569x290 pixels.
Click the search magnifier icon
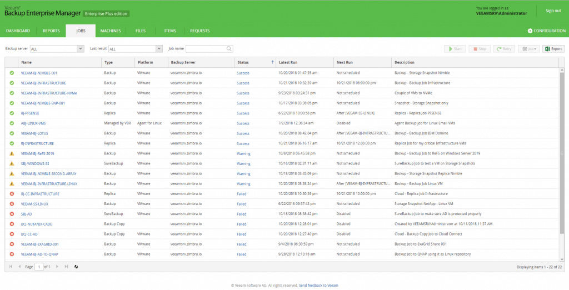coord(229,49)
